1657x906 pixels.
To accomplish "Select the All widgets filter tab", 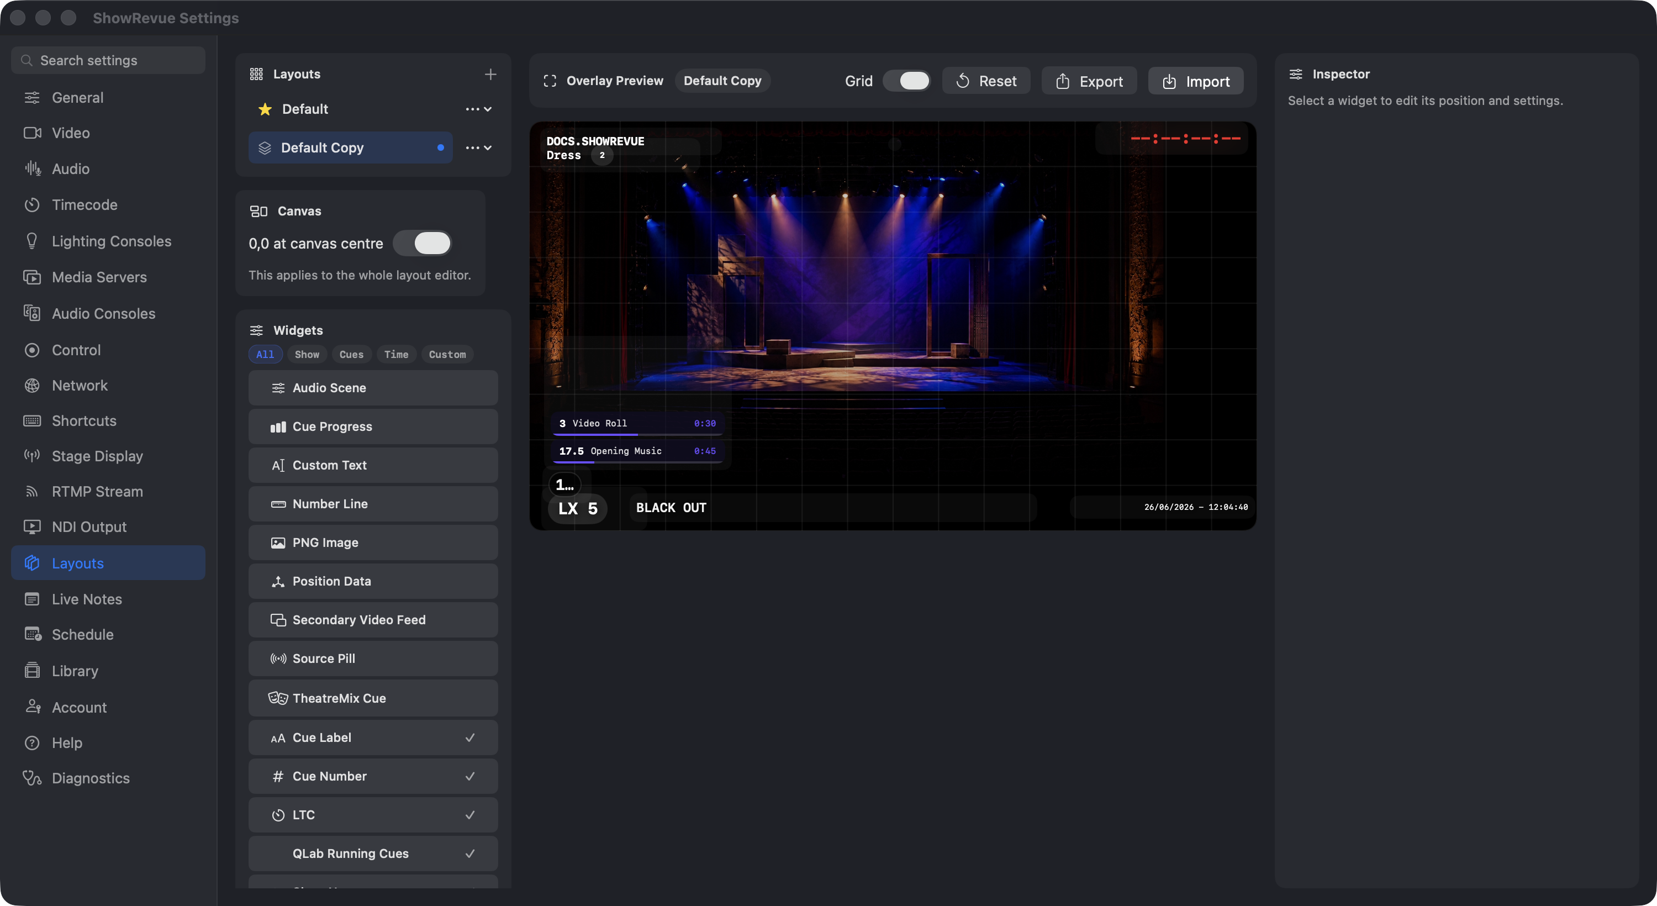I will [x=265, y=354].
